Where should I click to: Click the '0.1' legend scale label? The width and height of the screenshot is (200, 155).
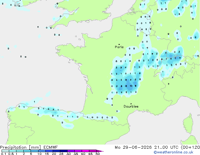pyautogui.click(x=3, y=154)
